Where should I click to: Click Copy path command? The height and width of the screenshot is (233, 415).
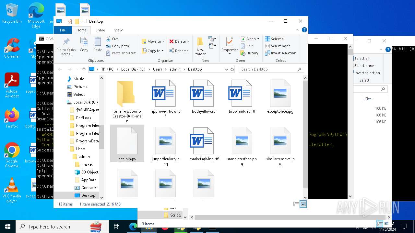[117, 46]
